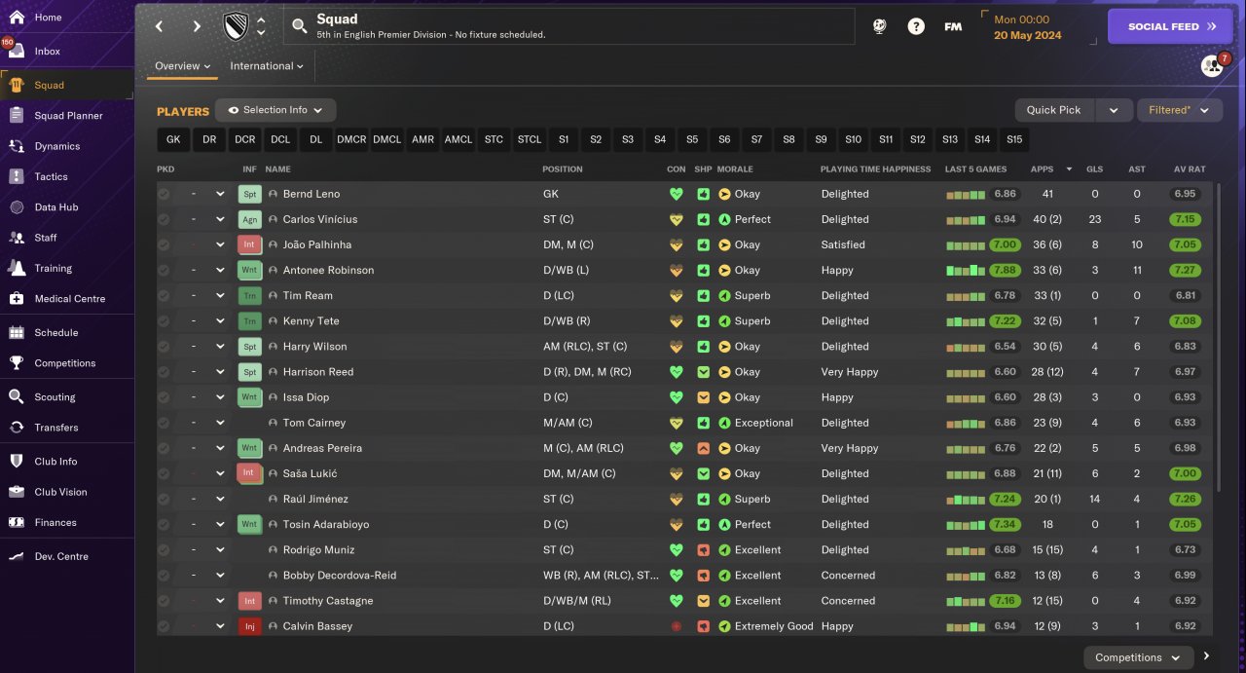Open the Home sidebar icon
This screenshot has height=673, width=1246.
[17, 18]
